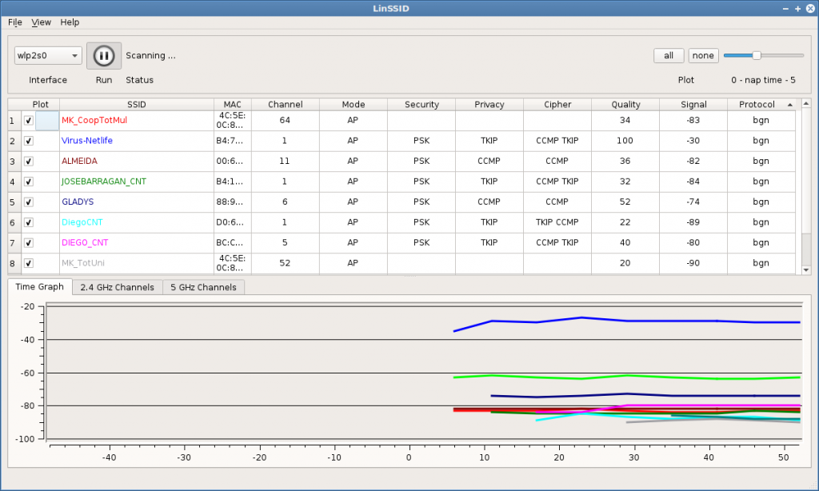819x491 pixels.
Task: Click channel 11 in ALMEIDA row
Action: coord(285,162)
